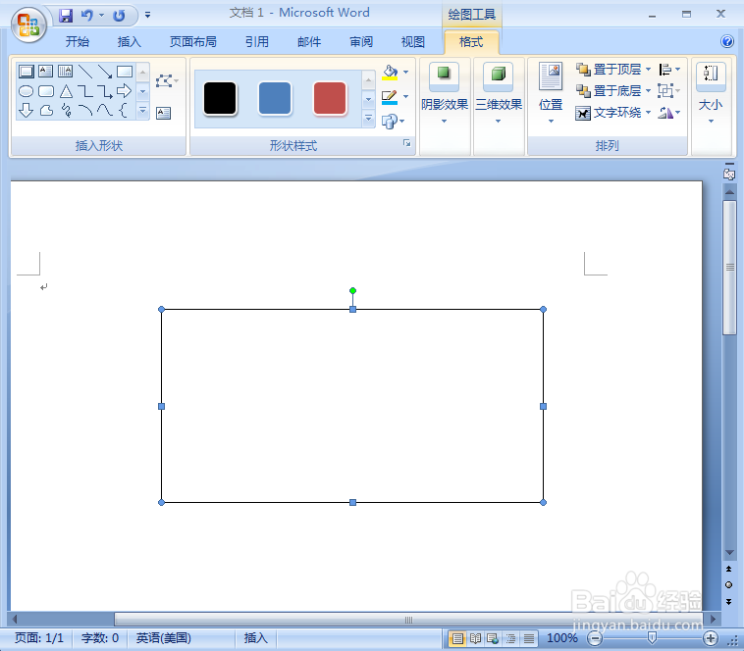Switch to outline view
The width and height of the screenshot is (744, 651).
pyautogui.click(x=511, y=638)
